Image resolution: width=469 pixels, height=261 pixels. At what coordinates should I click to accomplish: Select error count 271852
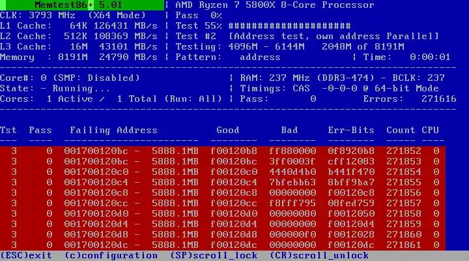tap(404, 151)
